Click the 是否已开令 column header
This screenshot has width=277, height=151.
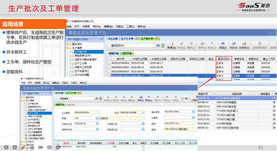pyautogui.click(x=224, y=59)
